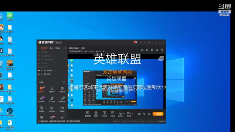
Task: Add a 多媒体 media source
Action: [113, 114]
